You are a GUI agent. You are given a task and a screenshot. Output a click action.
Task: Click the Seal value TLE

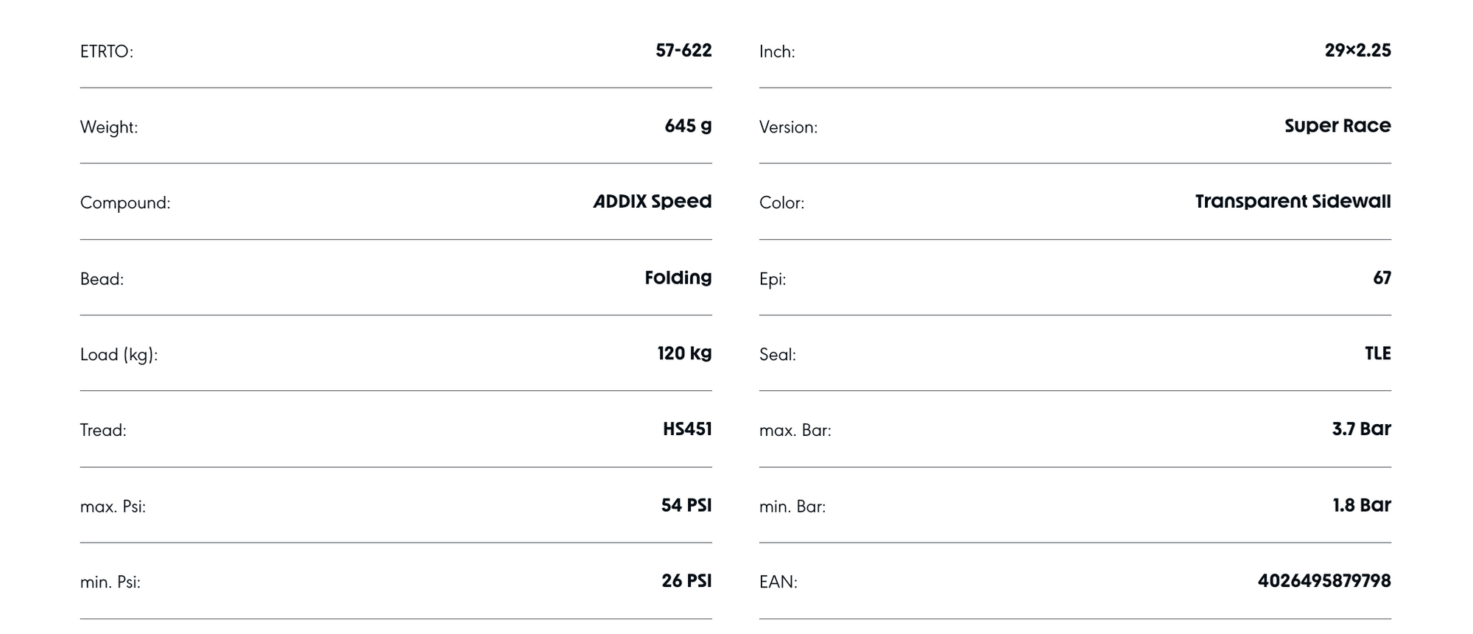point(1377,353)
